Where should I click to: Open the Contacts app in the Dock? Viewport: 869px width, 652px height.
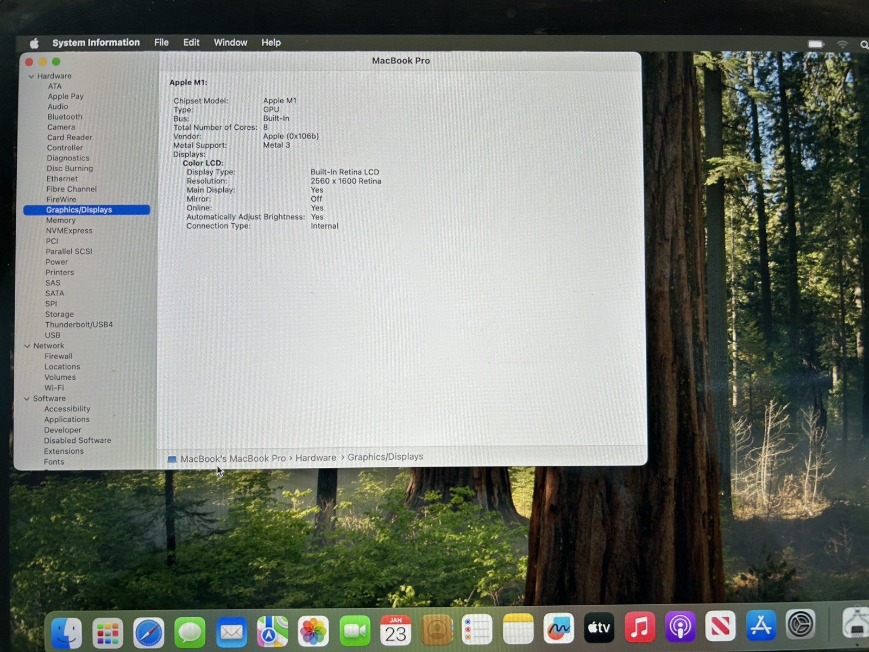pos(437,630)
